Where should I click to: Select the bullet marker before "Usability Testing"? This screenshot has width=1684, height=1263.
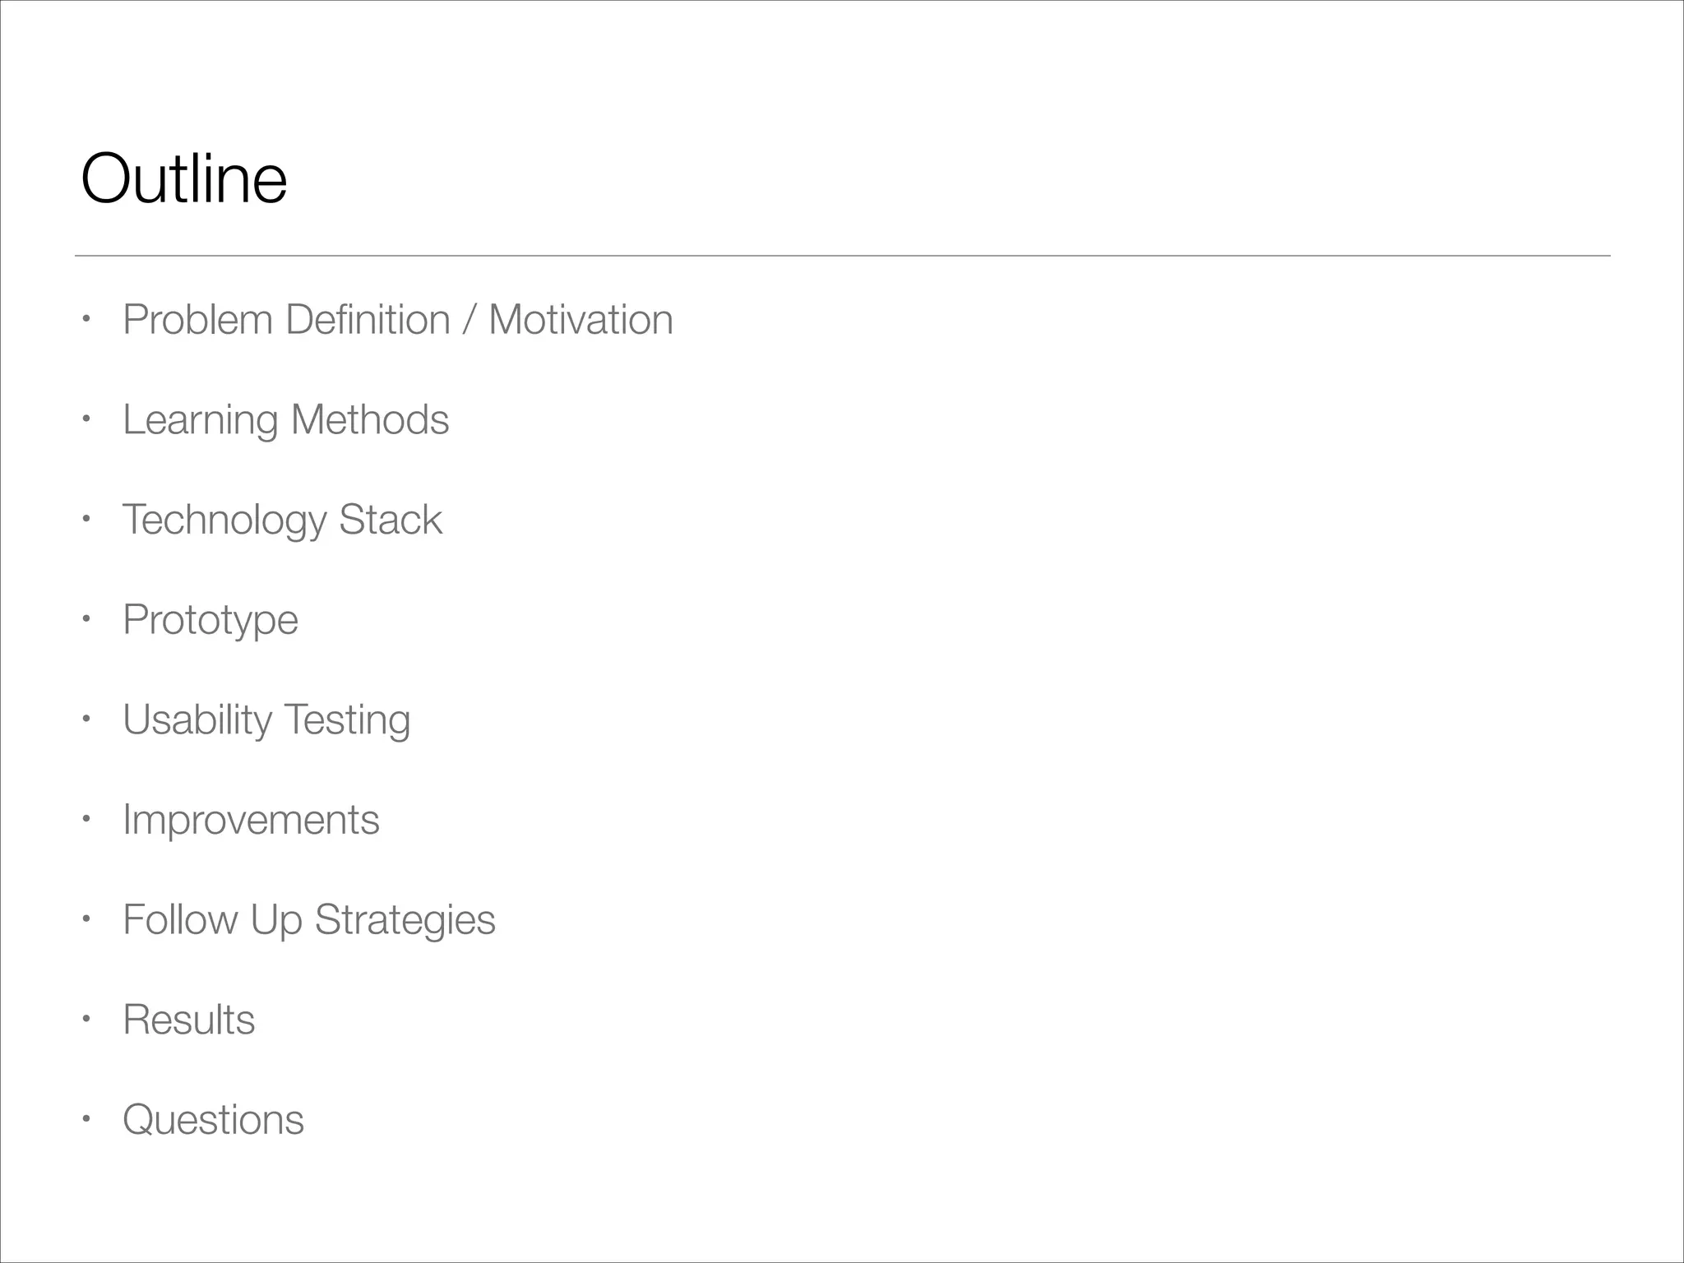[84, 719]
